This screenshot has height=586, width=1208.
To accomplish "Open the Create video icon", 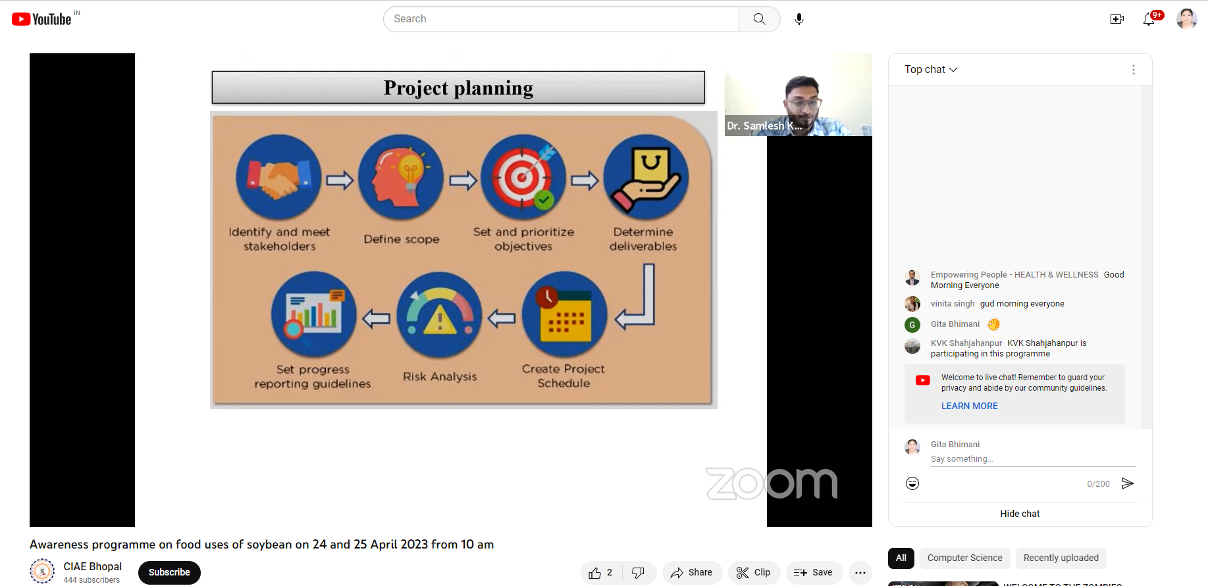I will [1116, 19].
